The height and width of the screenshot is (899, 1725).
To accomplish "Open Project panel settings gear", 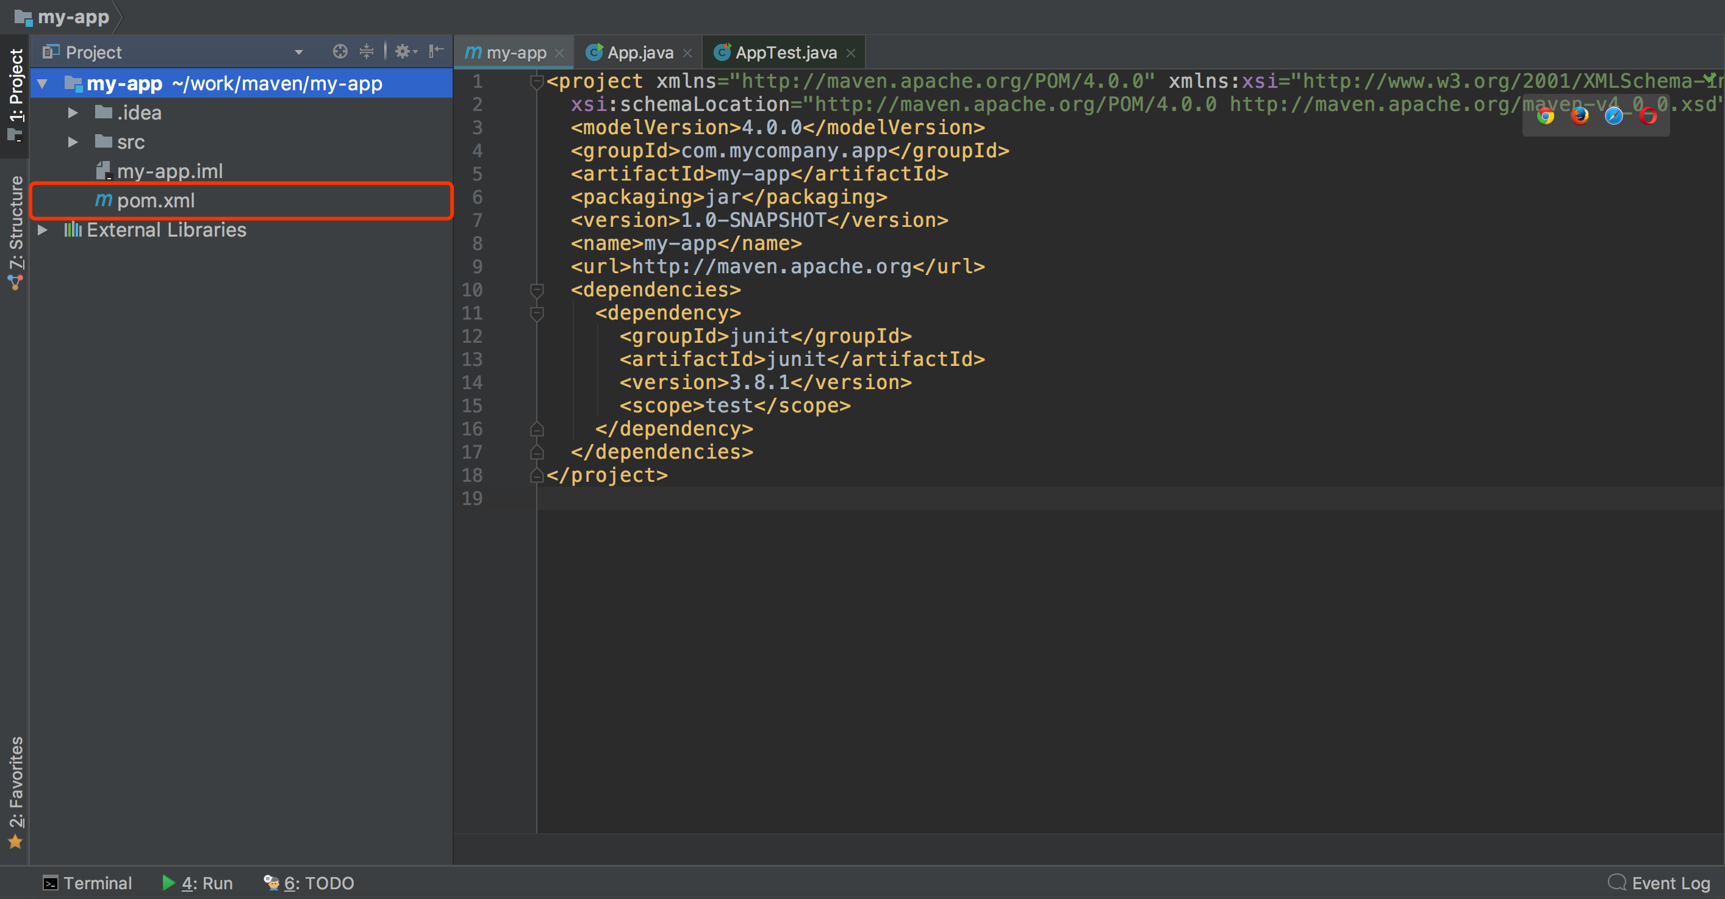I will pos(405,52).
